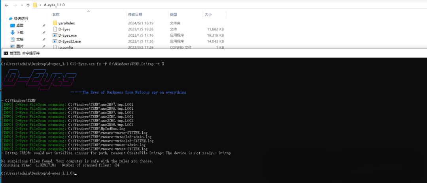Viewport: 427px width, 183px height.
Task: Click the pin icon beside 图片
Action: tap(43, 47)
